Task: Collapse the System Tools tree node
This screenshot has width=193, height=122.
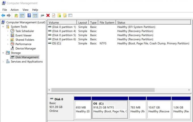Action: (3, 27)
